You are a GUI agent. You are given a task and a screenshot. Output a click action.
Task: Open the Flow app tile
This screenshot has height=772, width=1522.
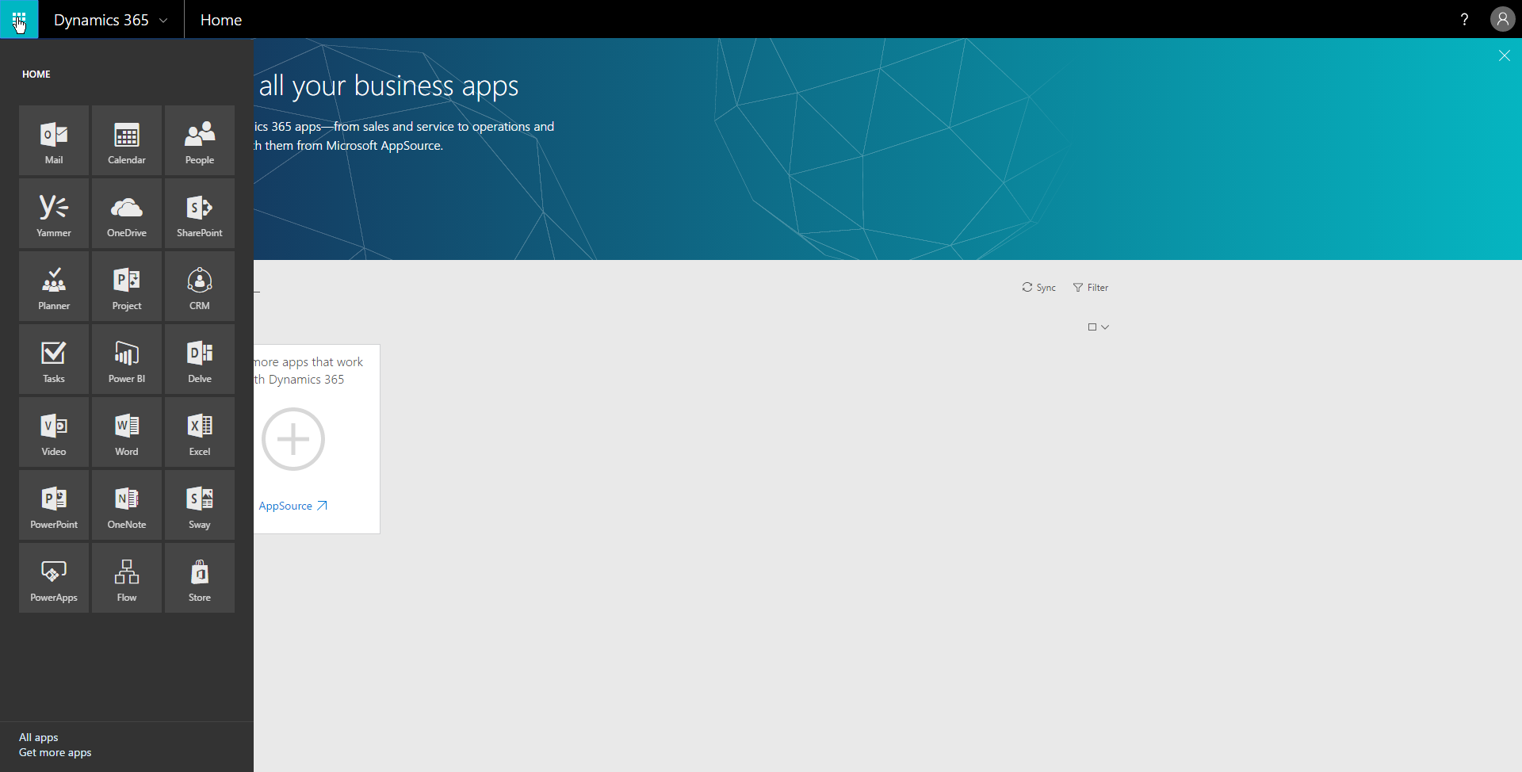coord(127,578)
